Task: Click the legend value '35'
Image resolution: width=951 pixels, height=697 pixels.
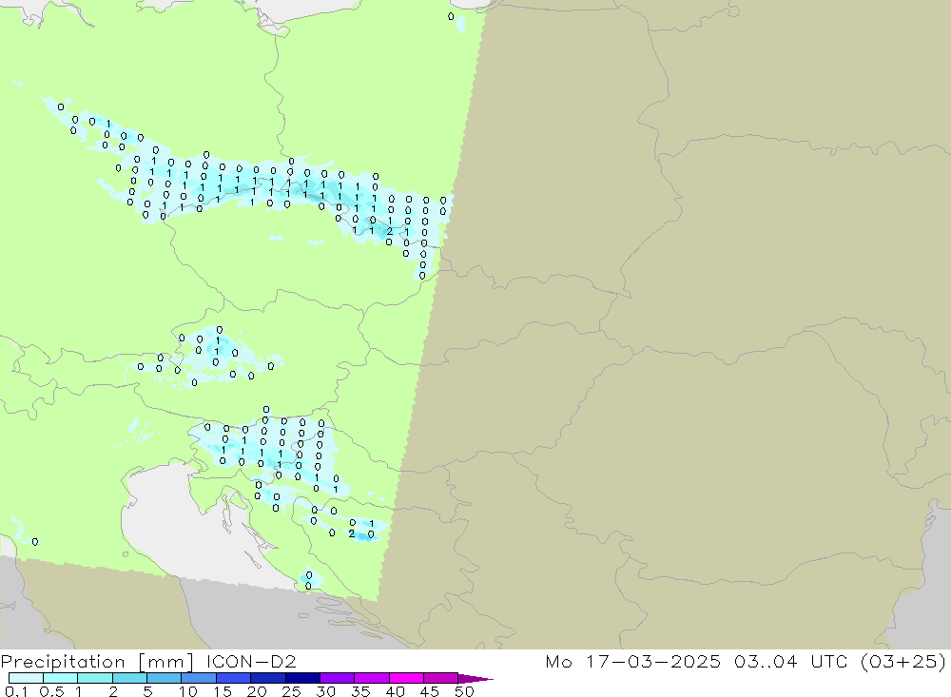Action: pos(360,691)
